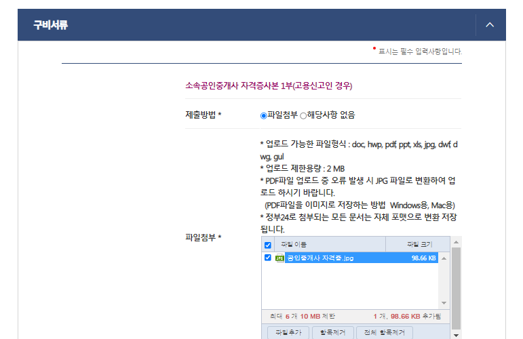Click the 파일 크기 column header

[418, 244]
